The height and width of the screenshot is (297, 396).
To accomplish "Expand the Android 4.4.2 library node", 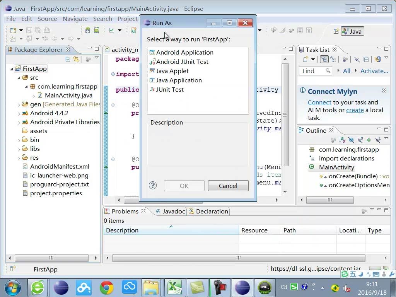I will 19,113.
